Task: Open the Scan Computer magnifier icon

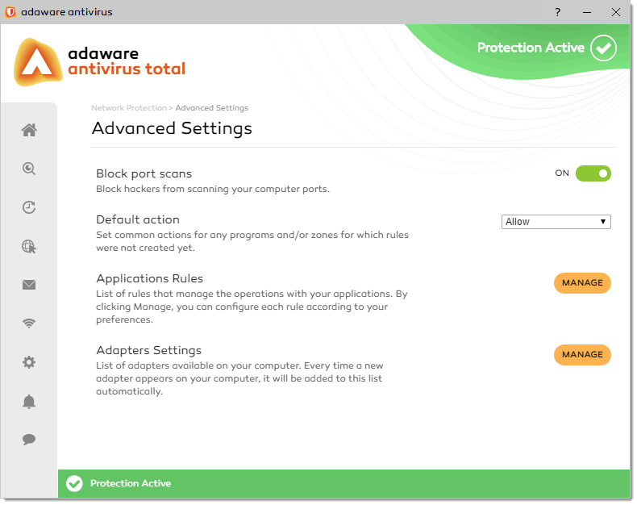Action: (x=29, y=169)
